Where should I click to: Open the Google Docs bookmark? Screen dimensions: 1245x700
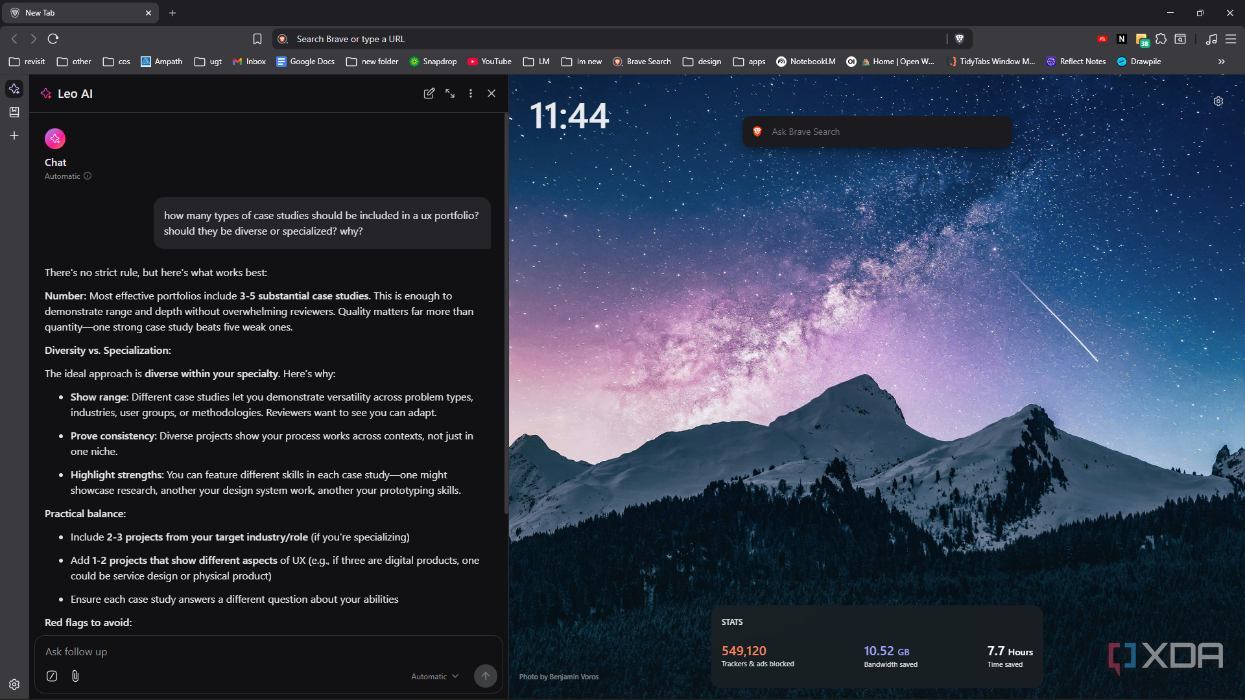tap(305, 62)
